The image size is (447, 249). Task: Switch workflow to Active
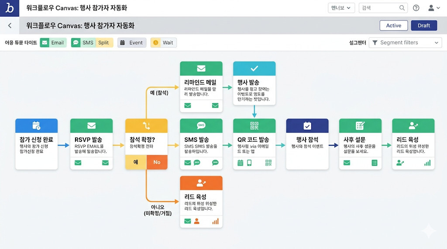point(394,26)
